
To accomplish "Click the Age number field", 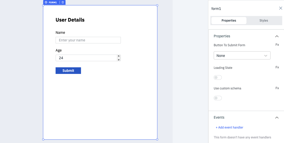I will [x=86, y=58].
